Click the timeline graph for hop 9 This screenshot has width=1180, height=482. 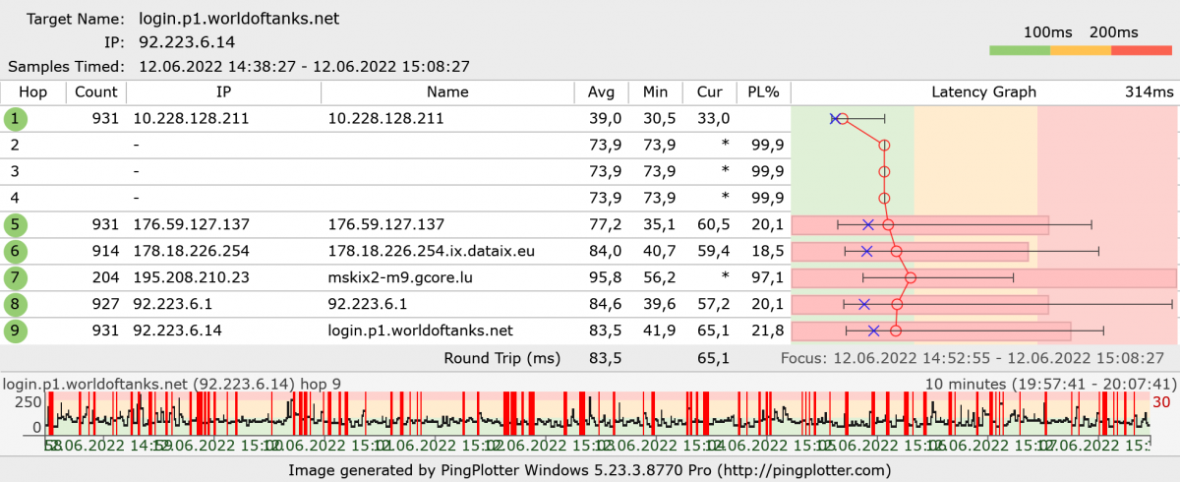(590, 413)
